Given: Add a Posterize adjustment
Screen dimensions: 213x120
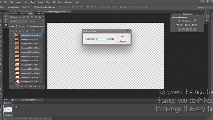Looking at the screenshot, I should (183, 30).
